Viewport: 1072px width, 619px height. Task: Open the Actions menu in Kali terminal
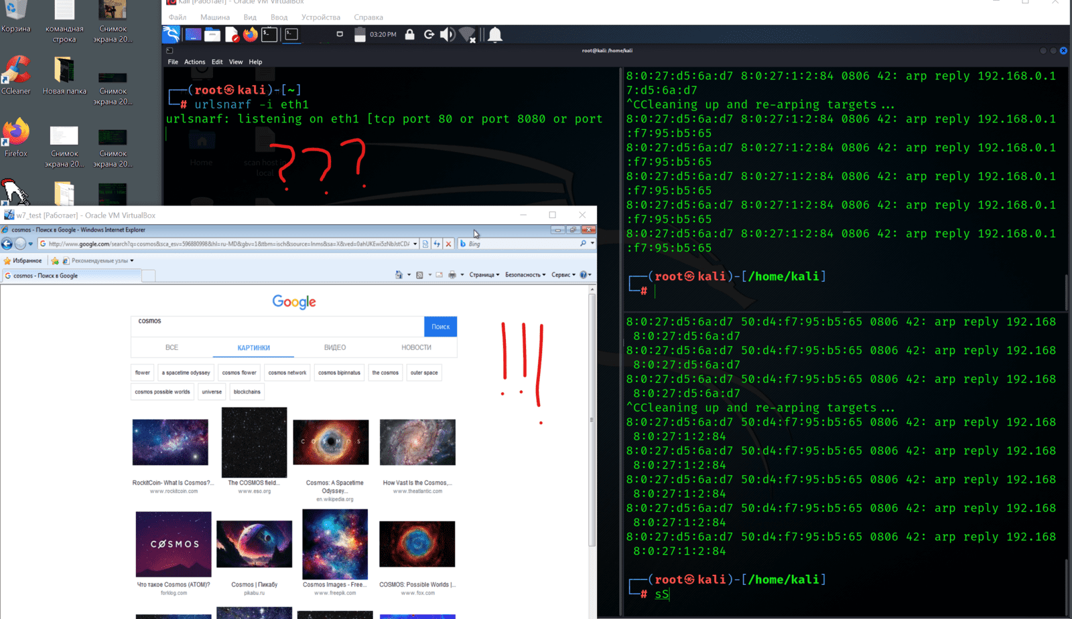click(x=194, y=62)
